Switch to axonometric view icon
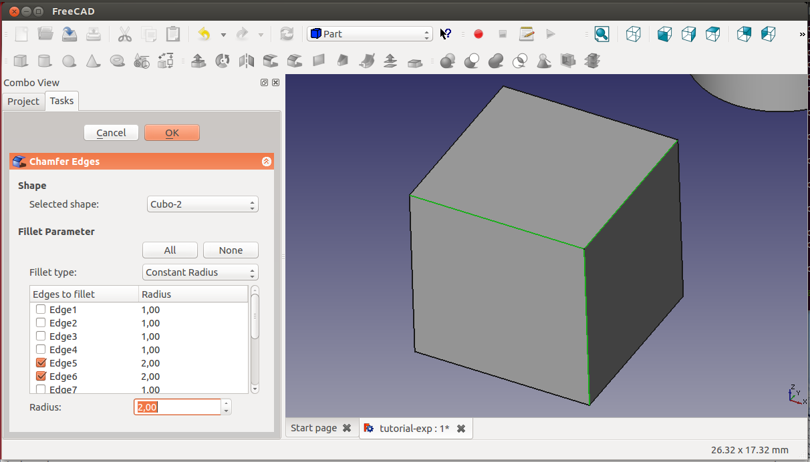810x462 pixels. [x=633, y=34]
